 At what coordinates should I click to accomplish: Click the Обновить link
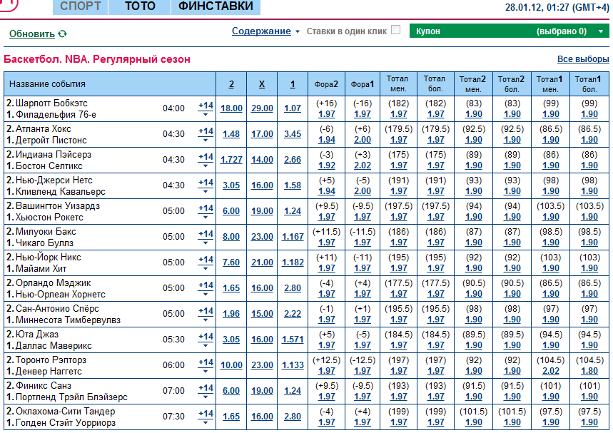pyautogui.click(x=32, y=34)
